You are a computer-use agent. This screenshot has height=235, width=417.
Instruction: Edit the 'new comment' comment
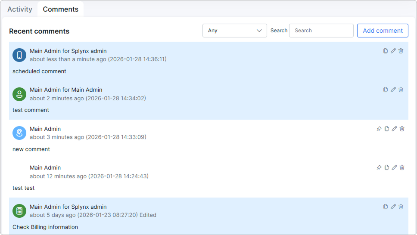pyautogui.click(x=395, y=129)
